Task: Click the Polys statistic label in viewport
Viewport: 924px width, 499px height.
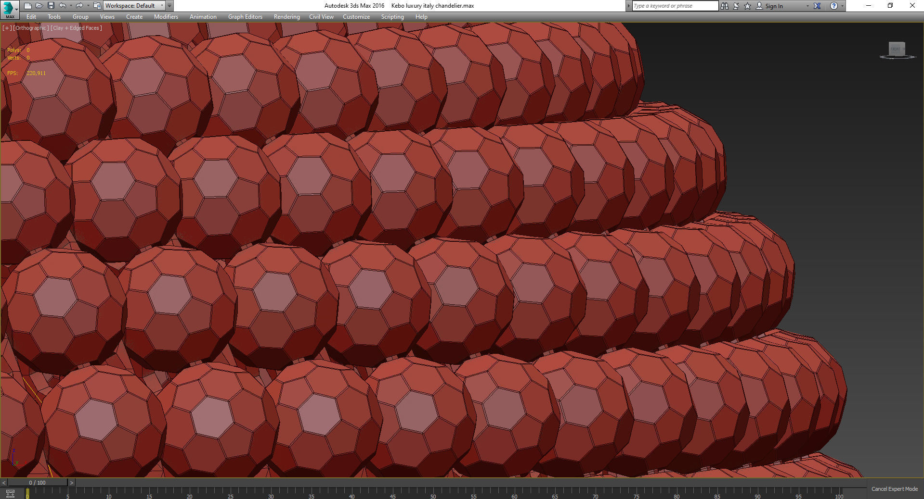Action: click(x=14, y=50)
